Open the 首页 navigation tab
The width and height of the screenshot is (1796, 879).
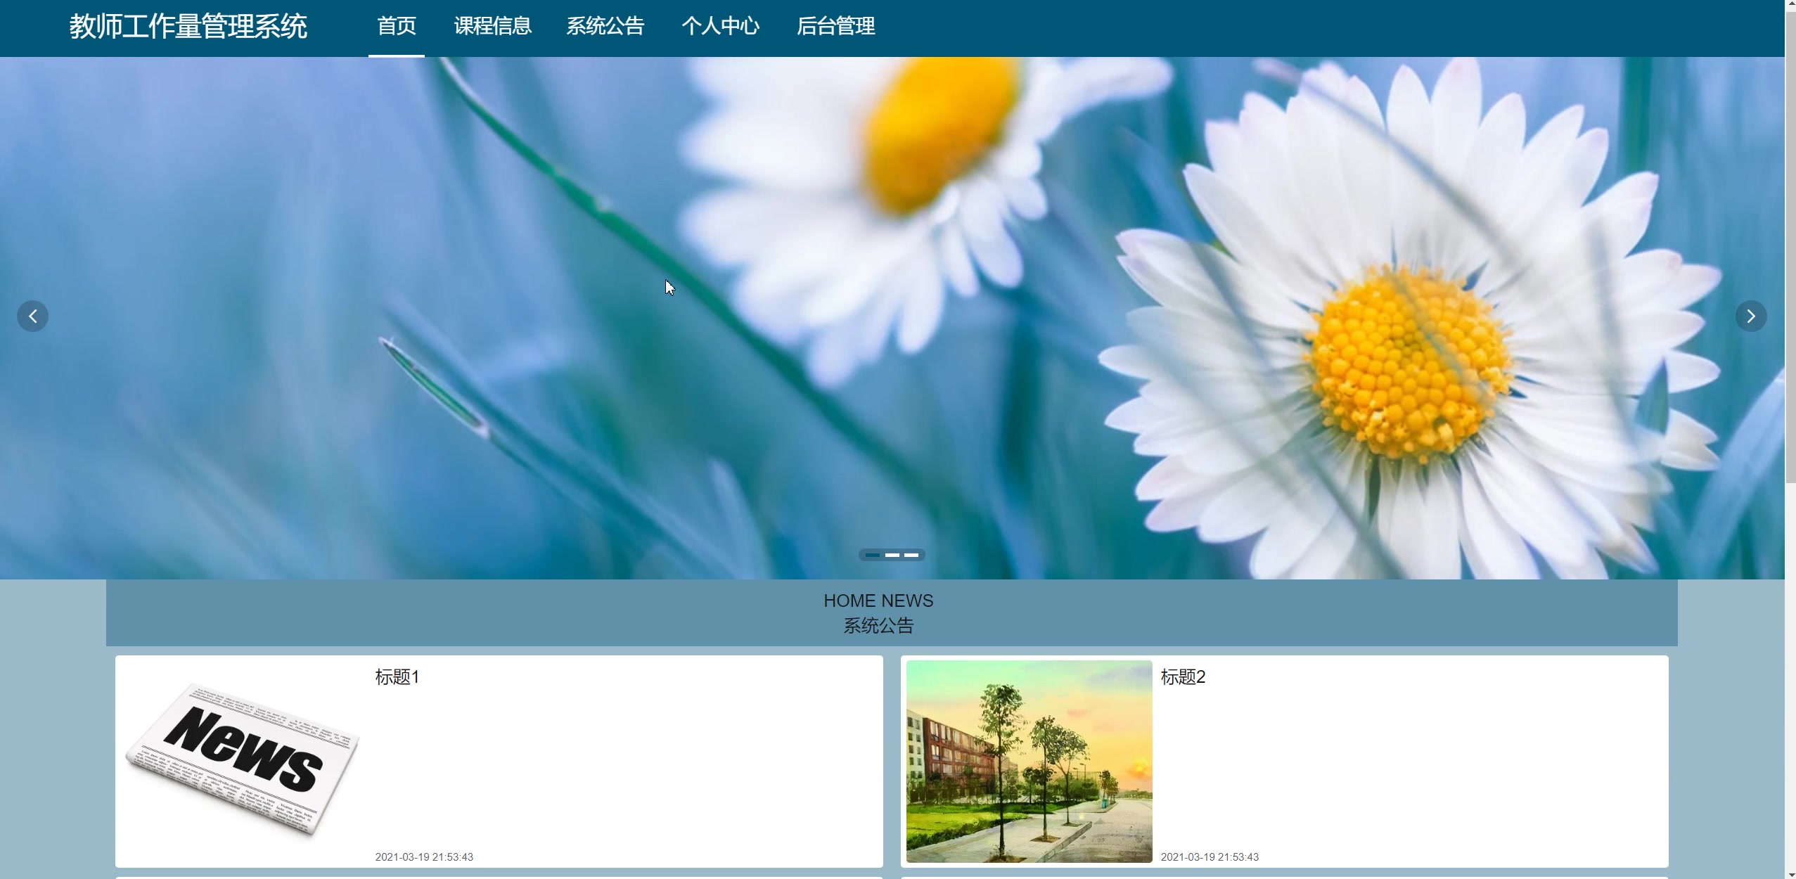397,27
